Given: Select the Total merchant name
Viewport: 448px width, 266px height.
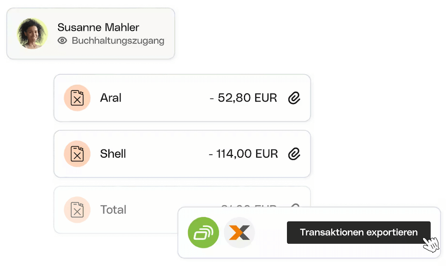Looking at the screenshot, I should point(113,210).
